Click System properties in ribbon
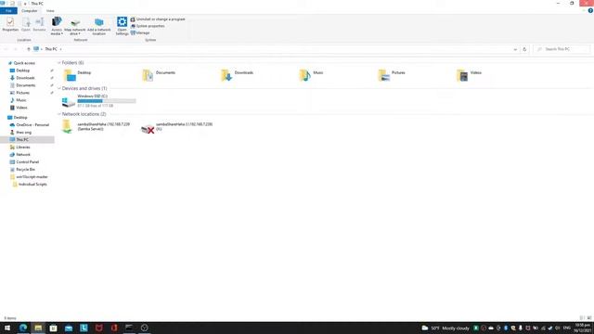 click(x=148, y=26)
